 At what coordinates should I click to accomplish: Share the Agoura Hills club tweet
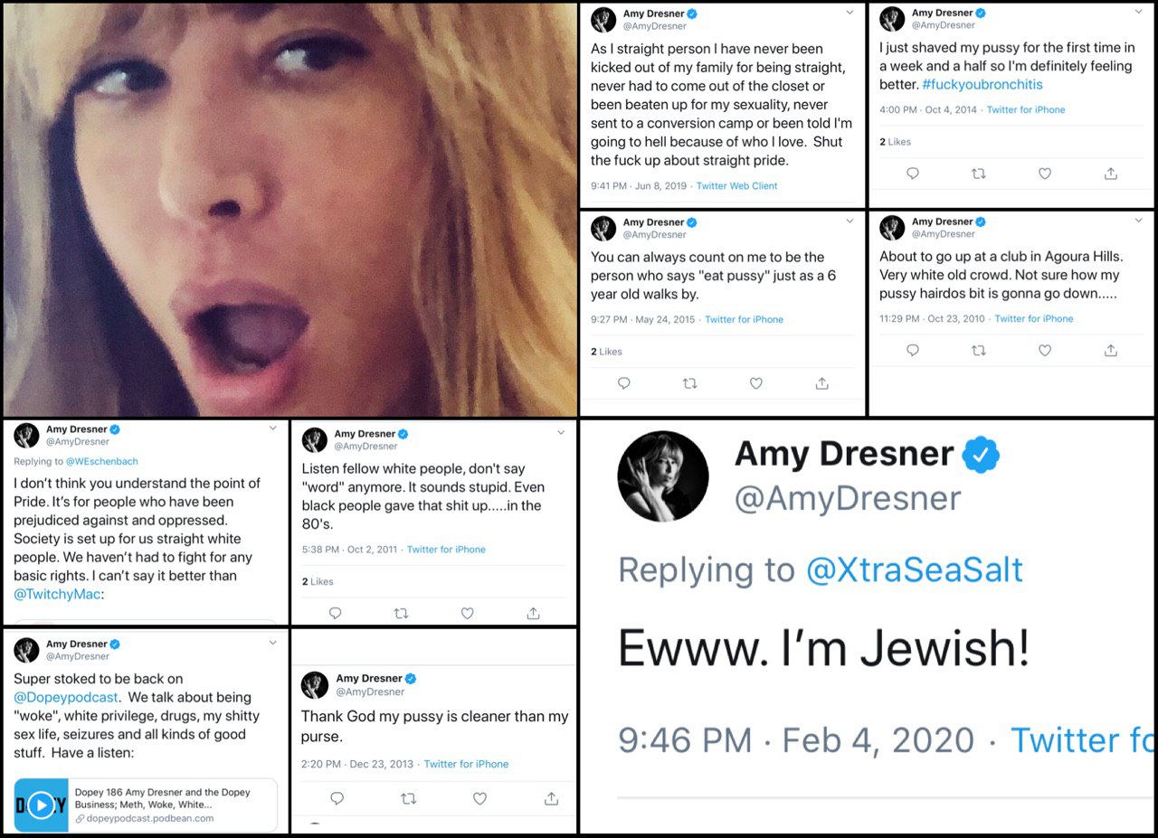tap(1111, 351)
